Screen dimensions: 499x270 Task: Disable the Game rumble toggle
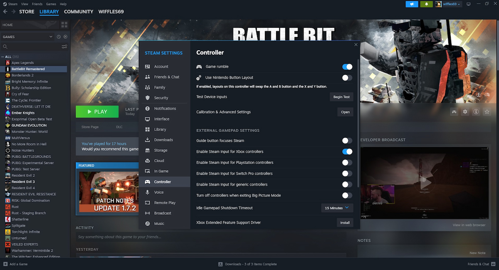[347, 67]
